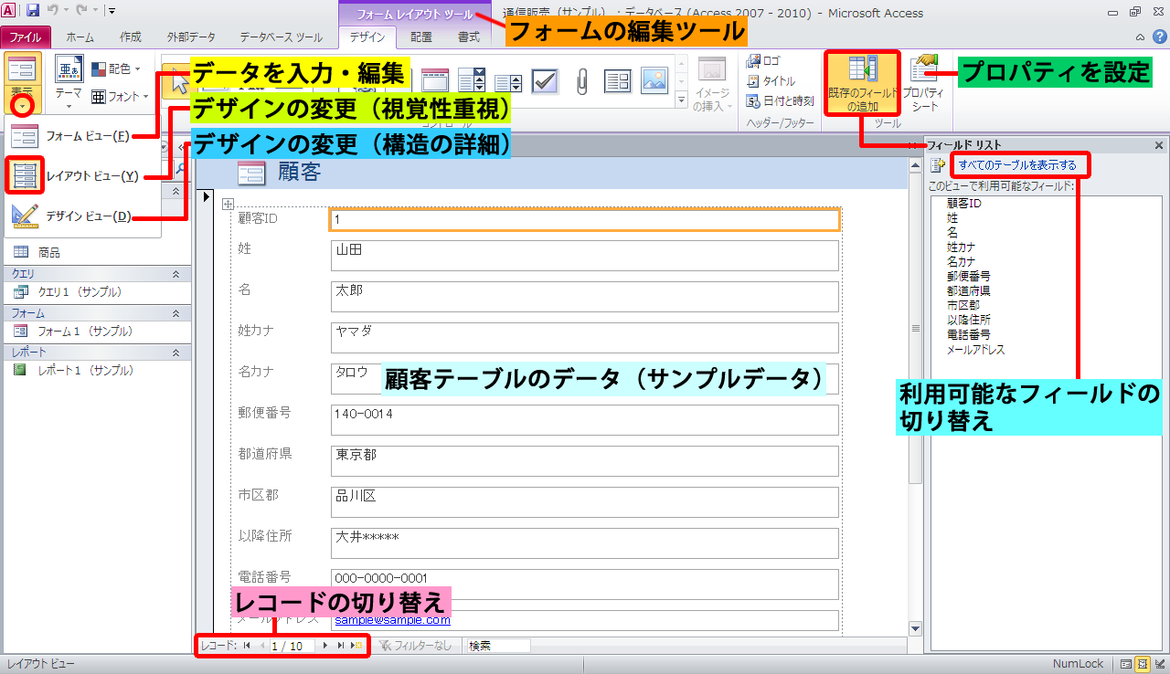The height and width of the screenshot is (674, 1170).
Task: Click the 既存のフィールドの追加 ribbon icon
Action: click(863, 82)
